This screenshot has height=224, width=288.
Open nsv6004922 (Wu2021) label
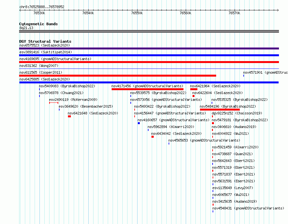(230, 133)
